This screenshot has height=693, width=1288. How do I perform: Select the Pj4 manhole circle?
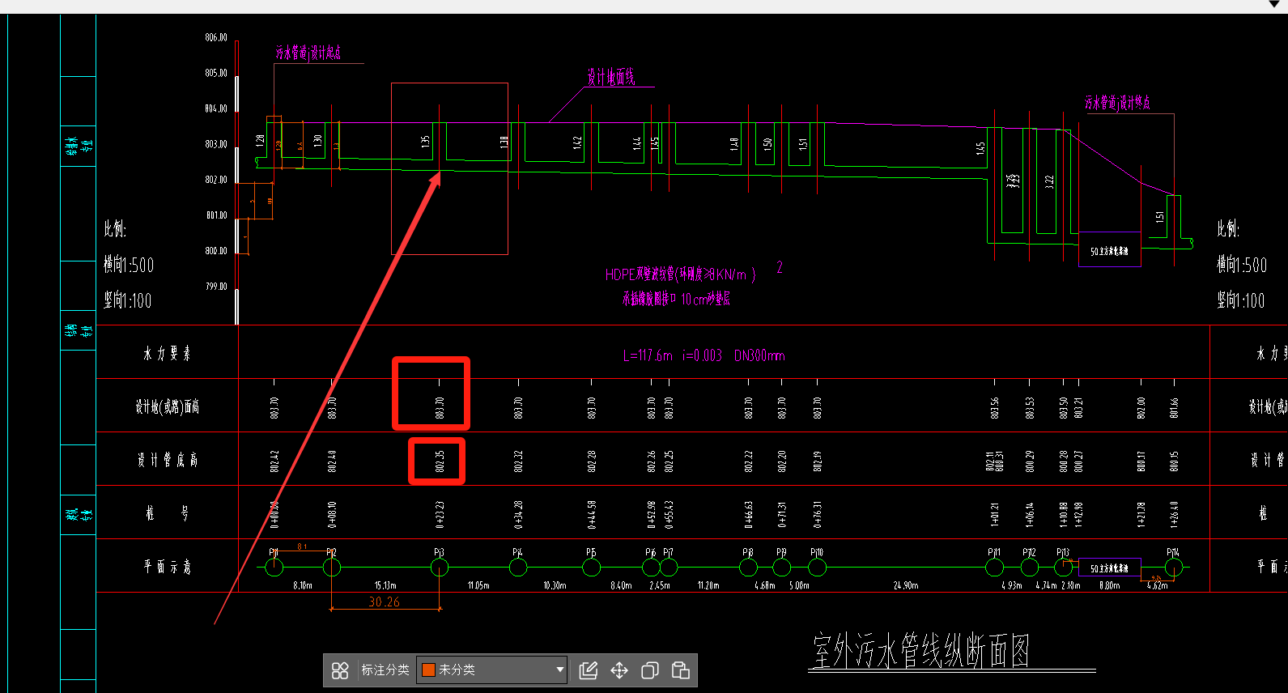pyautogui.click(x=518, y=567)
